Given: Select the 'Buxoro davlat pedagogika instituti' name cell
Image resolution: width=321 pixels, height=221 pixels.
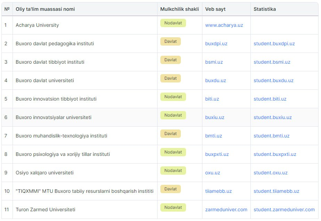Looking at the screenshot, I should pyautogui.click(x=85, y=44).
